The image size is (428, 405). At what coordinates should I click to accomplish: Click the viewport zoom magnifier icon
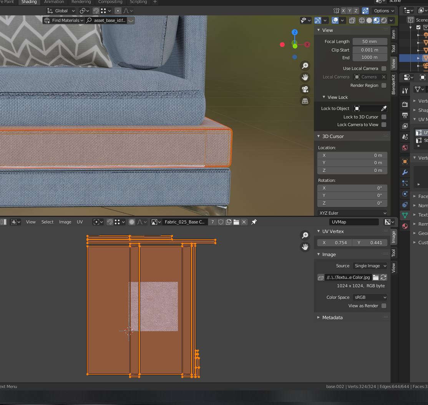[305, 66]
